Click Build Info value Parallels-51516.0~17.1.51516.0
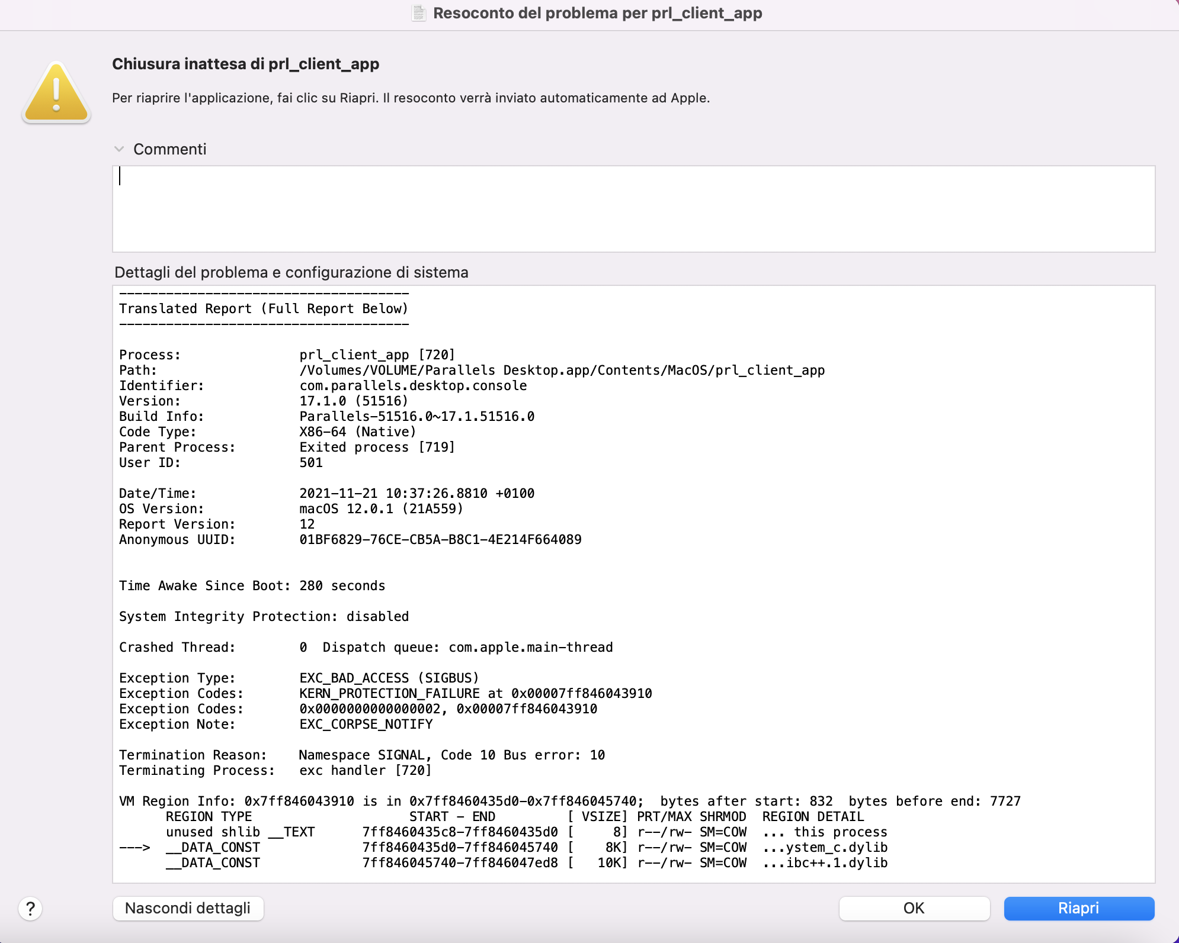Image resolution: width=1179 pixels, height=943 pixels. tap(417, 417)
